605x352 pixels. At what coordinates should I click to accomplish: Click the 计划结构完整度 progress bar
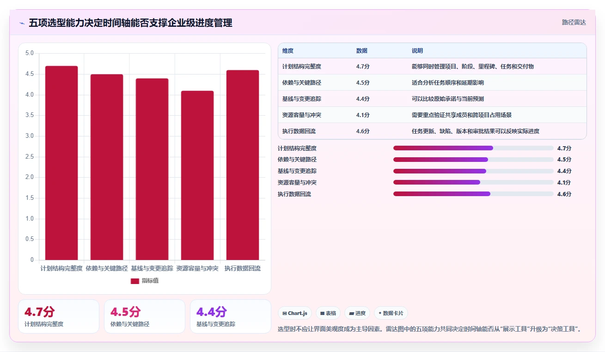point(473,148)
